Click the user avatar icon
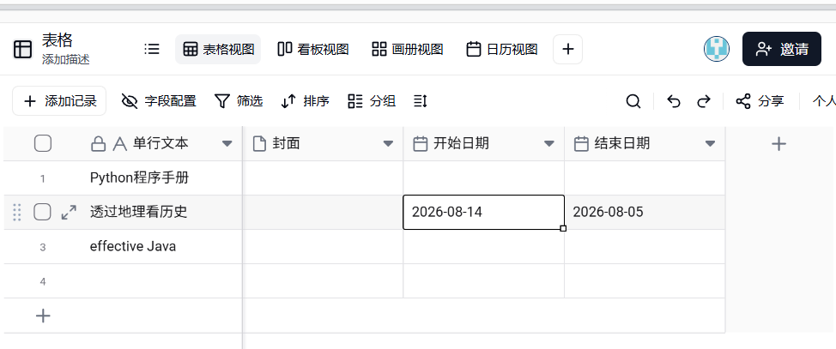Image resolution: width=836 pixels, height=349 pixels. (717, 49)
